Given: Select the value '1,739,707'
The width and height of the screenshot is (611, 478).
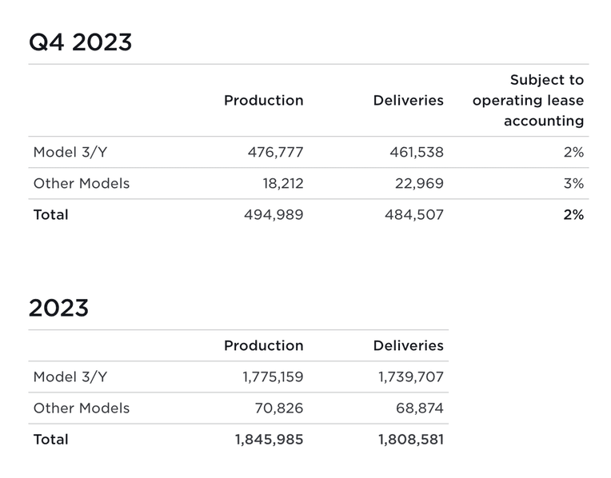Looking at the screenshot, I should [x=411, y=377].
